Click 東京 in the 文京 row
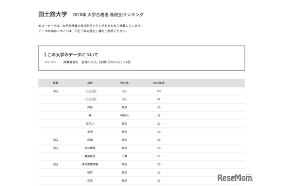 [x=124, y=181]
